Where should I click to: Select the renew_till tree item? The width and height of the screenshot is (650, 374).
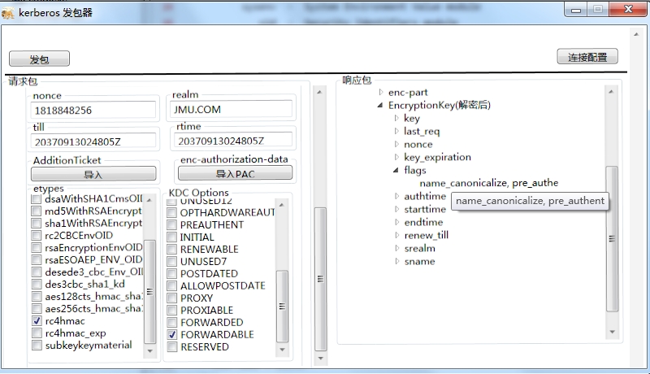425,235
